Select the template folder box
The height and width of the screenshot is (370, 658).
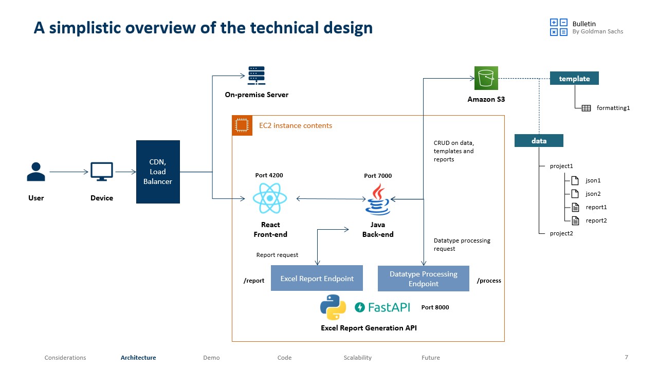574,78
